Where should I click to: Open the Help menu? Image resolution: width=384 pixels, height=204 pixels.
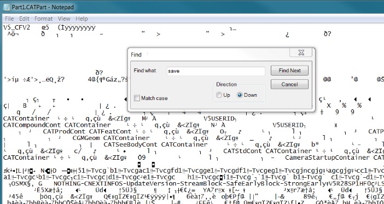(82, 19)
